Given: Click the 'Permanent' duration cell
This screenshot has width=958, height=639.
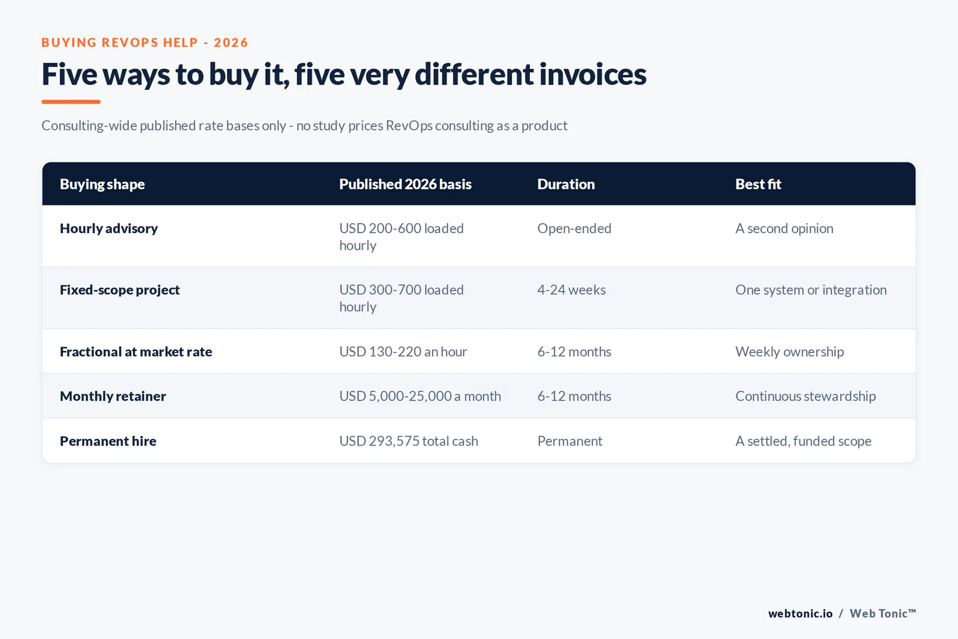Looking at the screenshot, I should coord(570,441).
